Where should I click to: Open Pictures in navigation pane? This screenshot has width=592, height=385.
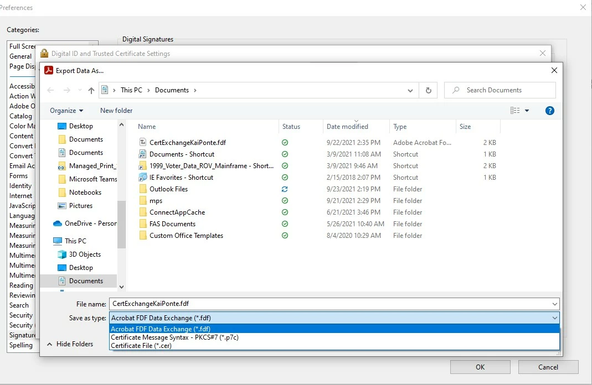pos(80,206)
